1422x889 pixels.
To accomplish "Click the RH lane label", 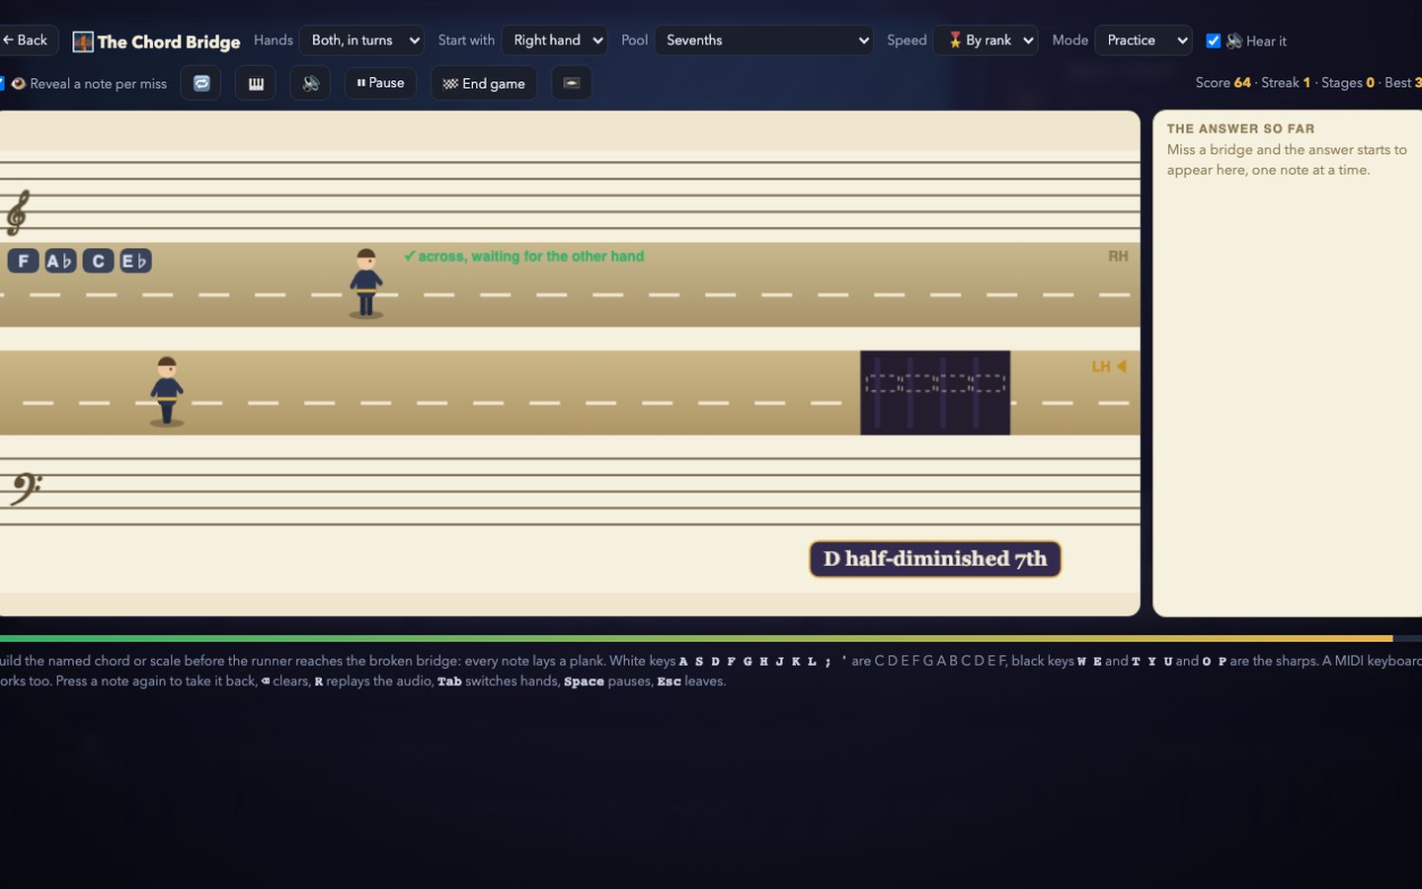I will click(x=1118, y=256).
